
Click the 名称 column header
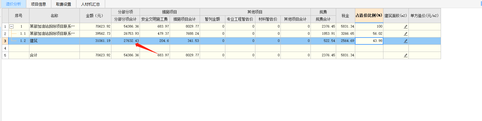pos(54,16)
